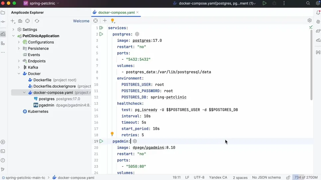Expand the Configurations node
321x180 pixels.
19,42
